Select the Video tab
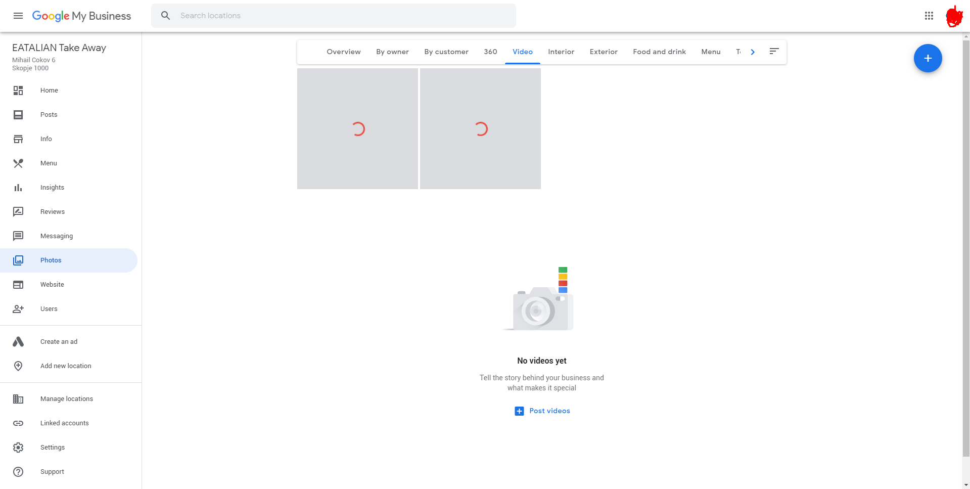Image resolution: width=970 pixels, height=489 pixels. point(523,52)
